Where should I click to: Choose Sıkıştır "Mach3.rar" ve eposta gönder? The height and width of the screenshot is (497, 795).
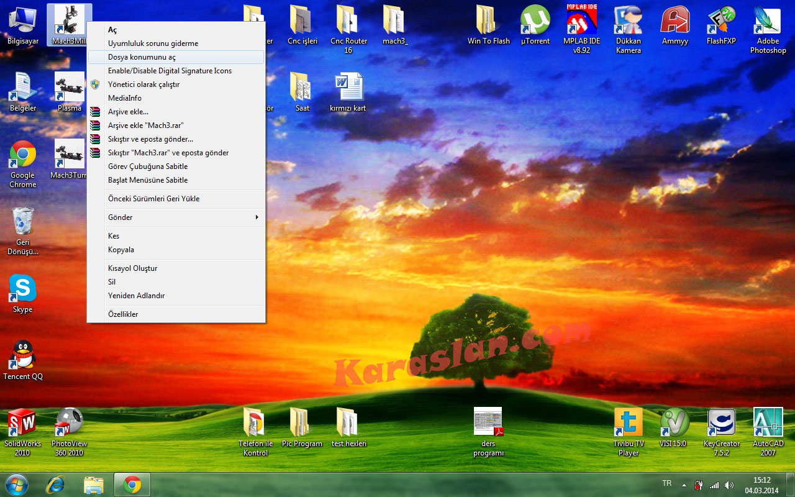[176, 153]
